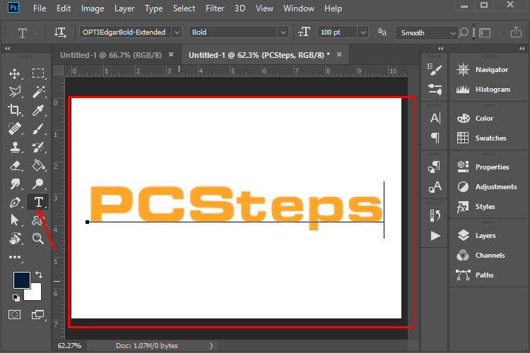Open the Character panel icon
The image size is (530, 353).
tap(435, 118)
